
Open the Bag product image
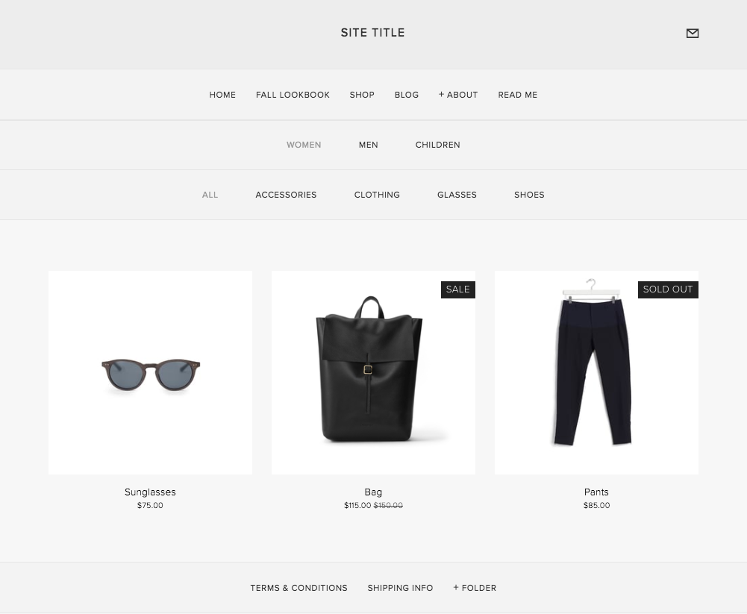pyautogui.click(x=373, y=372)
